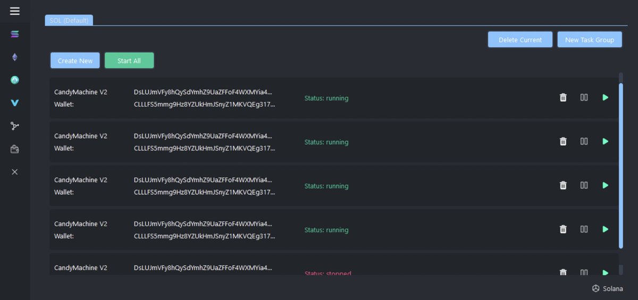Open the node graph icon in the sidebar
638x300 pixels.
[15, 126]
